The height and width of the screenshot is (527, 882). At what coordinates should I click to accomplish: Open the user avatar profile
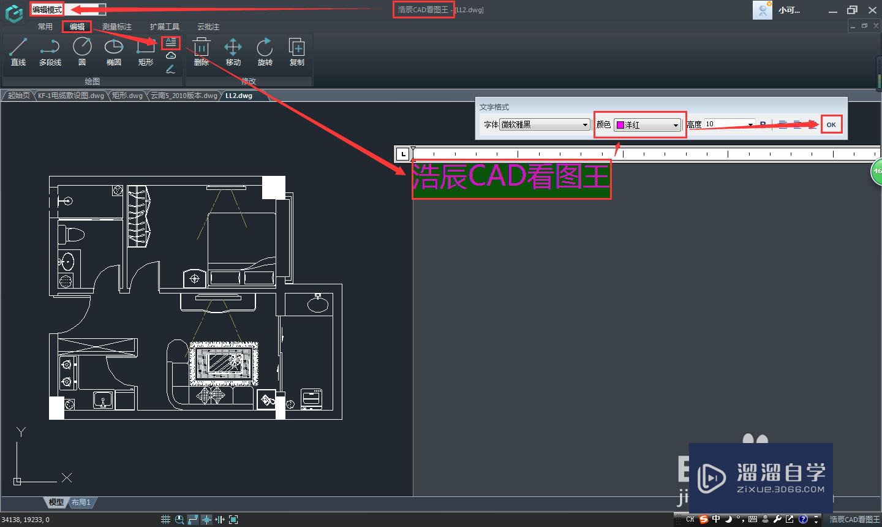[x=763, y=10]
